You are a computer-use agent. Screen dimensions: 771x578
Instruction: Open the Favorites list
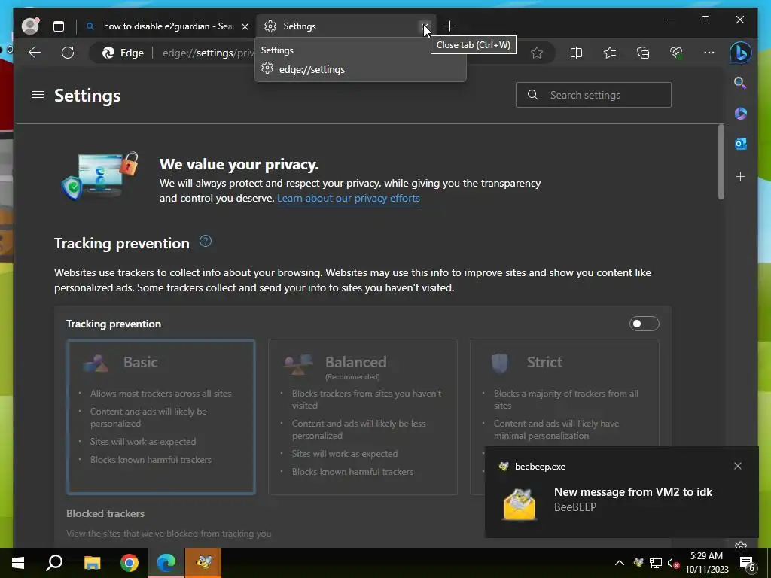click(x=610, y=53)
